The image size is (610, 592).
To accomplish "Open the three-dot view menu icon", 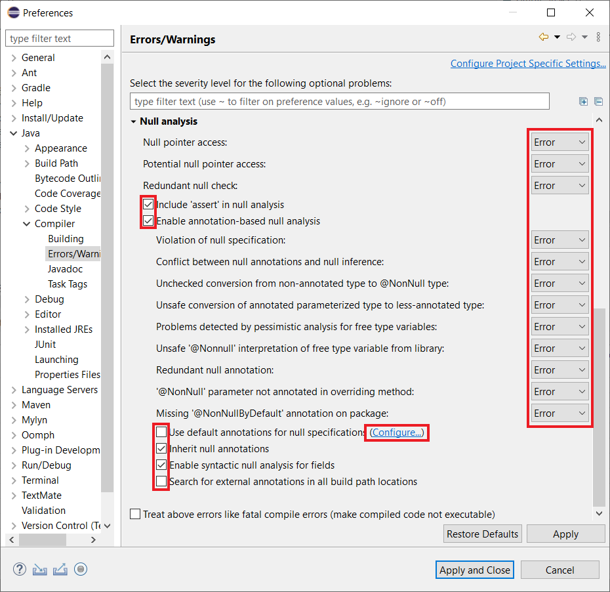I will coord(598,37).
